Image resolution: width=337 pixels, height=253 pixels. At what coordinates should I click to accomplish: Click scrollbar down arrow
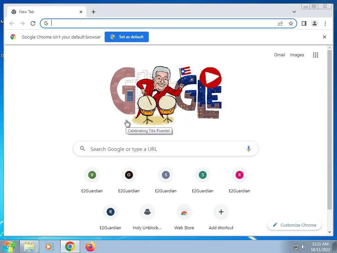[329, 232]
